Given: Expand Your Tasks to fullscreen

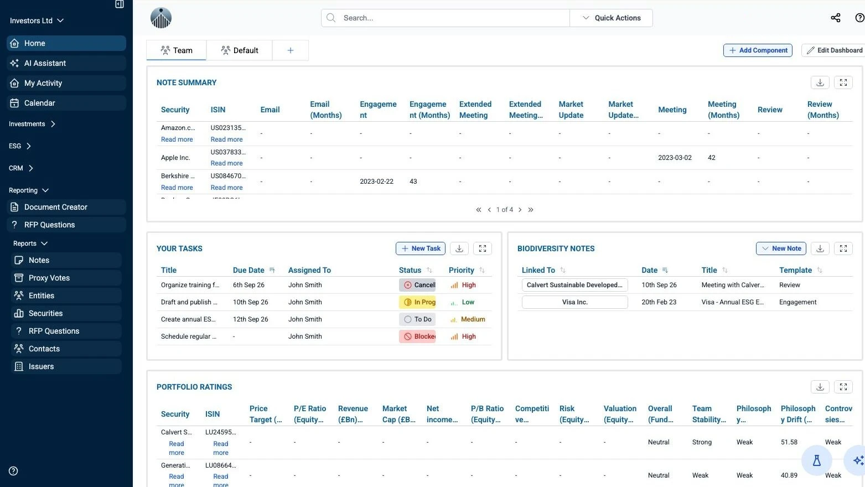Looking at the screenshot, I should click(483, 248).
